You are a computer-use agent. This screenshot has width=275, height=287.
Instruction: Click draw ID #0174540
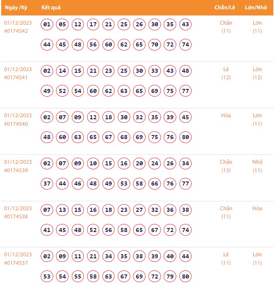point(16,124)
